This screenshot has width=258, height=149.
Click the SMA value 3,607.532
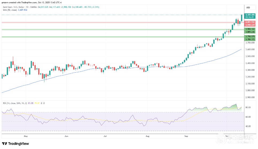(22, 10)
